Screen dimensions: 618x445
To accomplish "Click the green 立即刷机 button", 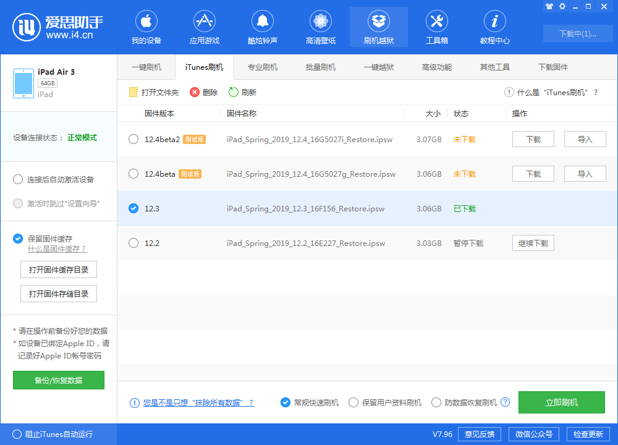I will click(x=561, y=402).
